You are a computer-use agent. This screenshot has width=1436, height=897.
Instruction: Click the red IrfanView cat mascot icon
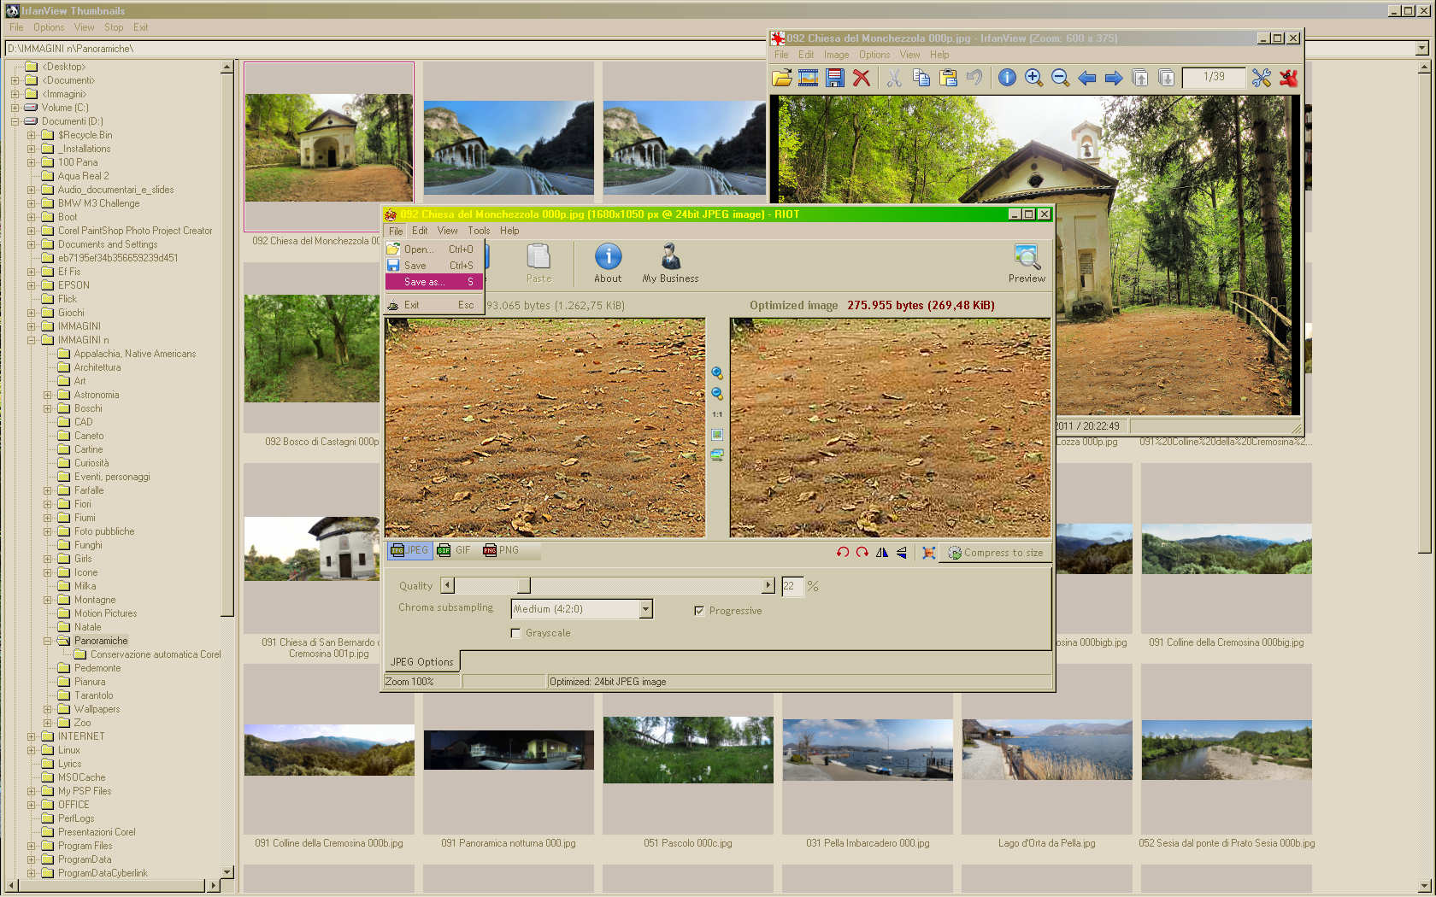1288,78
